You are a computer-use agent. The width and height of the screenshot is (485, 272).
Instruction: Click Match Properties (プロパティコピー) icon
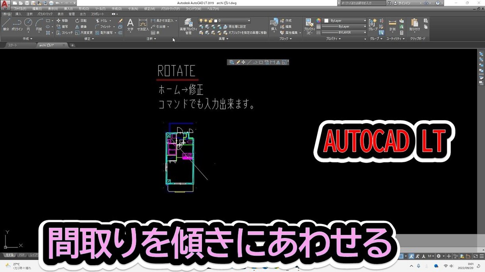click(309, 26)
